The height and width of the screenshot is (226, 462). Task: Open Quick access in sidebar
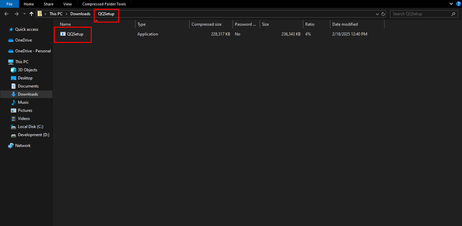[27, 29]
